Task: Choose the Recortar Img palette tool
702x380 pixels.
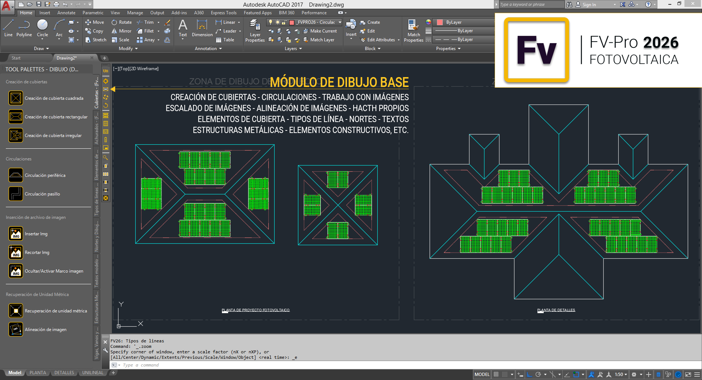Action: 16,252
